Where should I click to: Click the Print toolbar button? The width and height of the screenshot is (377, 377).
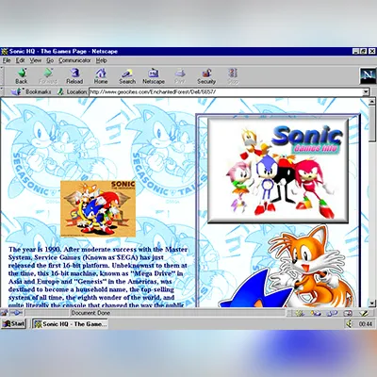coord(180,76)
